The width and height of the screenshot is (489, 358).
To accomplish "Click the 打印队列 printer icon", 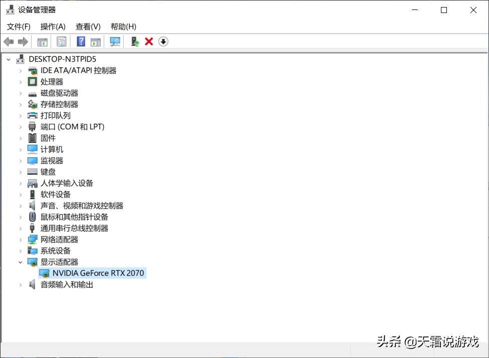I will 33,116.
